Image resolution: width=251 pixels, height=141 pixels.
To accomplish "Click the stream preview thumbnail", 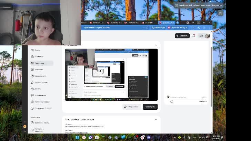I will point(111,75).
